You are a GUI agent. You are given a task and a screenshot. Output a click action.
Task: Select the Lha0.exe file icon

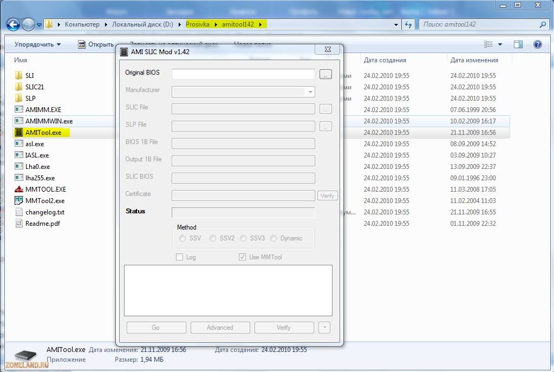(19, 166)
